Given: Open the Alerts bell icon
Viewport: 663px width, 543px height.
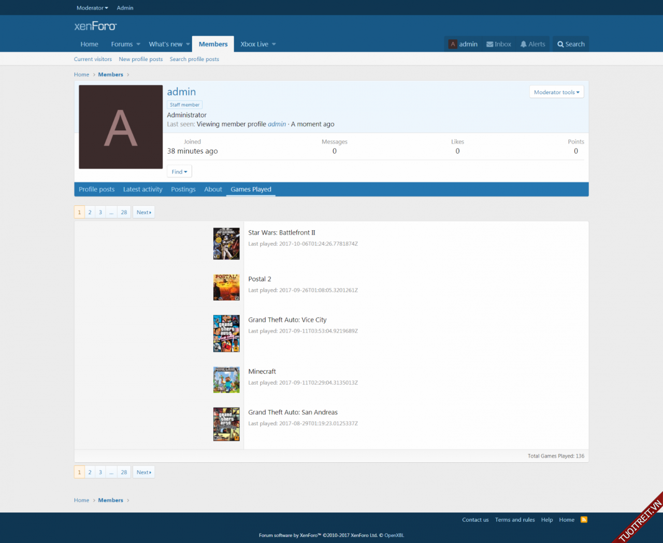Looking at the screenshot, I should 523,44.
